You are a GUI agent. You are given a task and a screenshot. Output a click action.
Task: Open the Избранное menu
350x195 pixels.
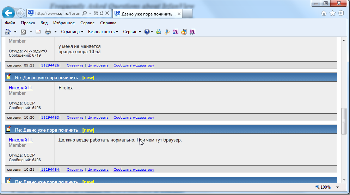point(64,23)
